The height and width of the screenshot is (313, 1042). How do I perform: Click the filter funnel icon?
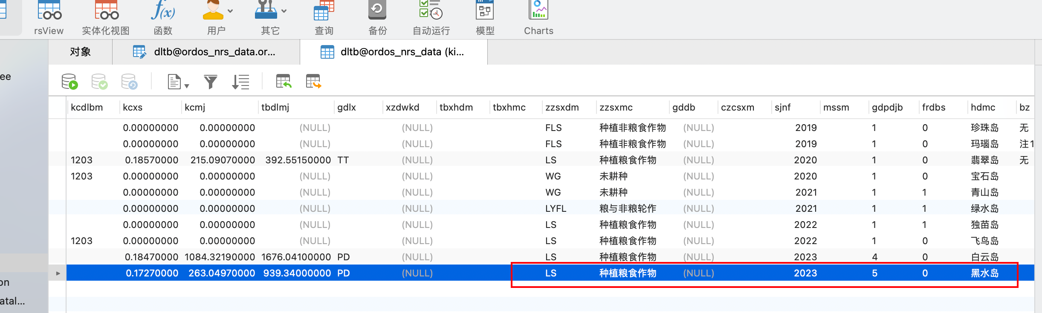210,82
